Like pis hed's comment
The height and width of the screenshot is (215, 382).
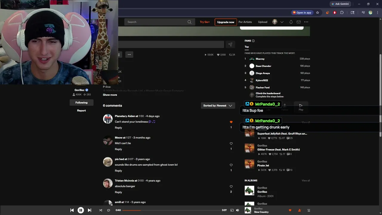pos(231,165)
